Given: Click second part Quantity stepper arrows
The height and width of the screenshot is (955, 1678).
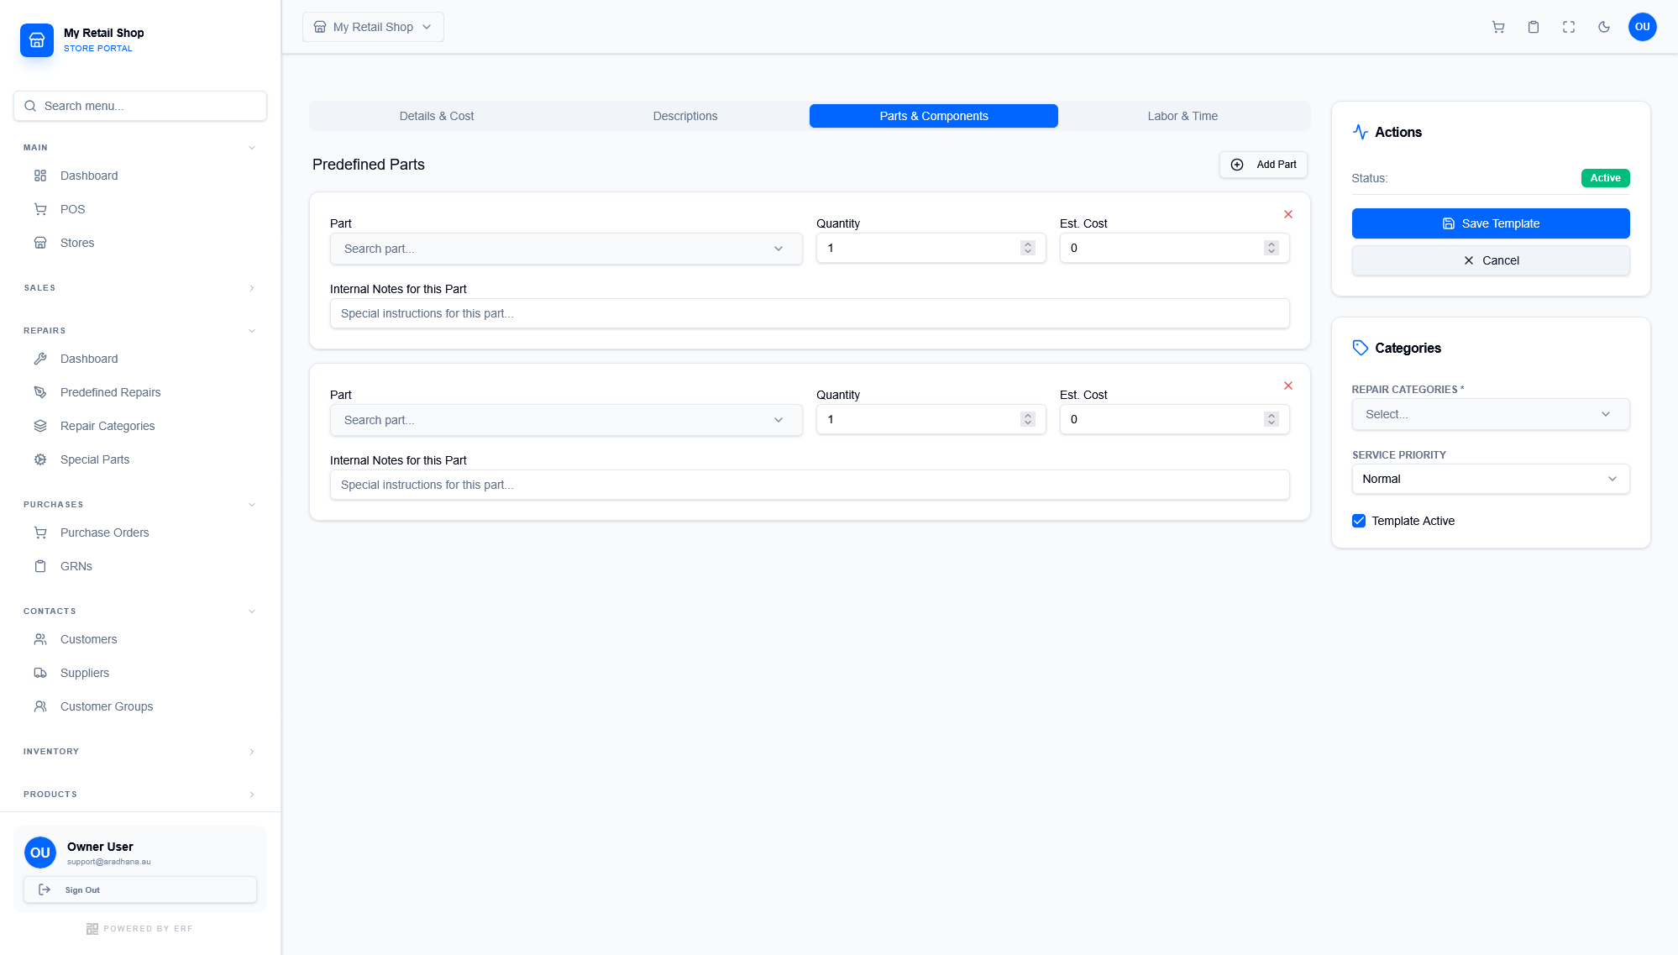Looking at the screenshot, I should point(1028,419).
